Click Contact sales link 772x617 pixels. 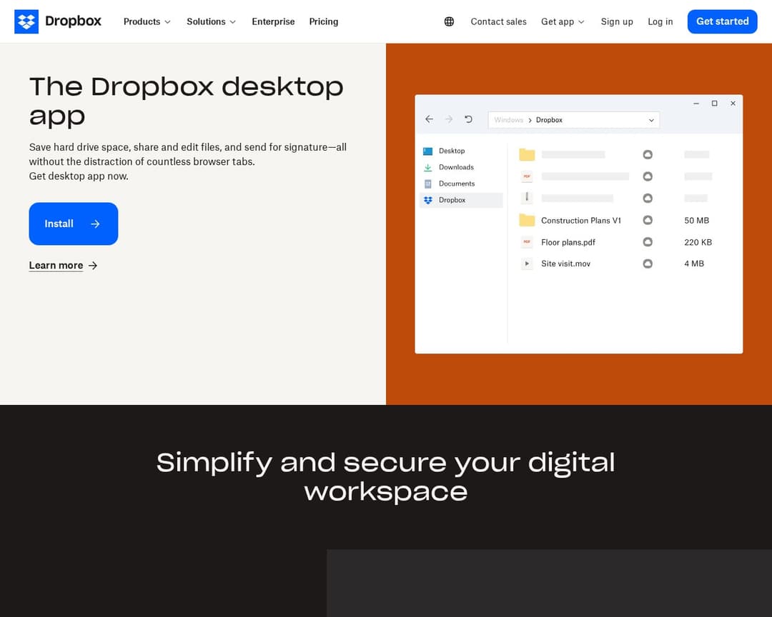point(498,21)
